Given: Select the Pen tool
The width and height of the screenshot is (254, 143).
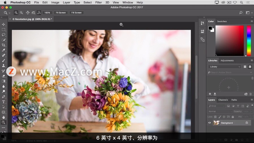Looking at the screenshot, I should tap(3, 97).
